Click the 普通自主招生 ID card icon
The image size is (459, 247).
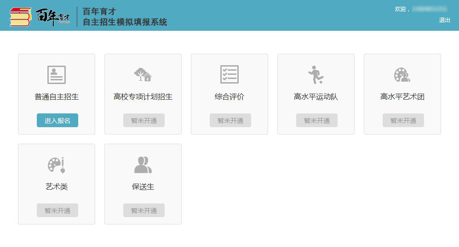click(x=57, y=75)
